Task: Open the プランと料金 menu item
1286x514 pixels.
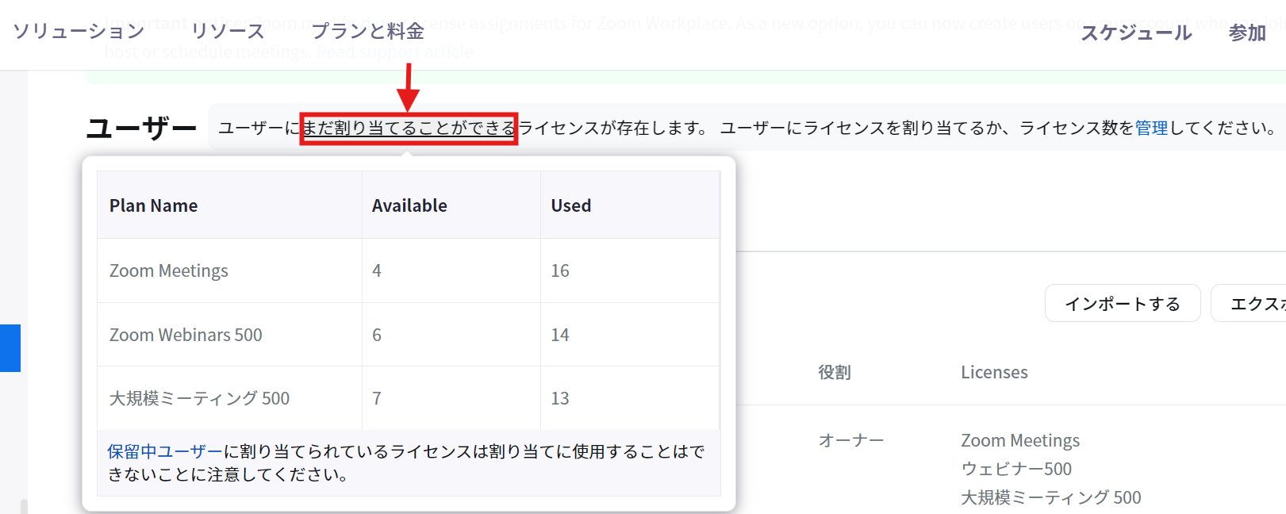Action: click(x=367, y=31)
